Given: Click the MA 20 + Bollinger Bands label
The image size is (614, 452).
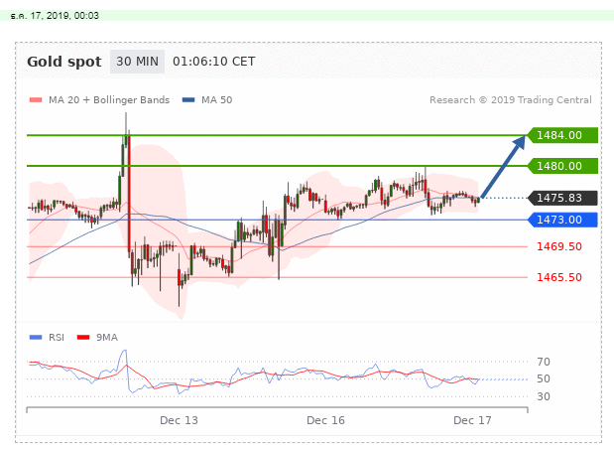Looking at the screenshot, I should pos(109,100).
